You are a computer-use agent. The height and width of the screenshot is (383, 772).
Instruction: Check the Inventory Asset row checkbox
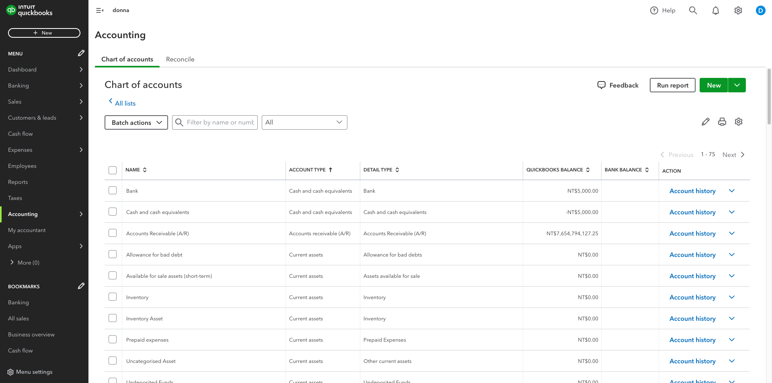pos(113,318)
